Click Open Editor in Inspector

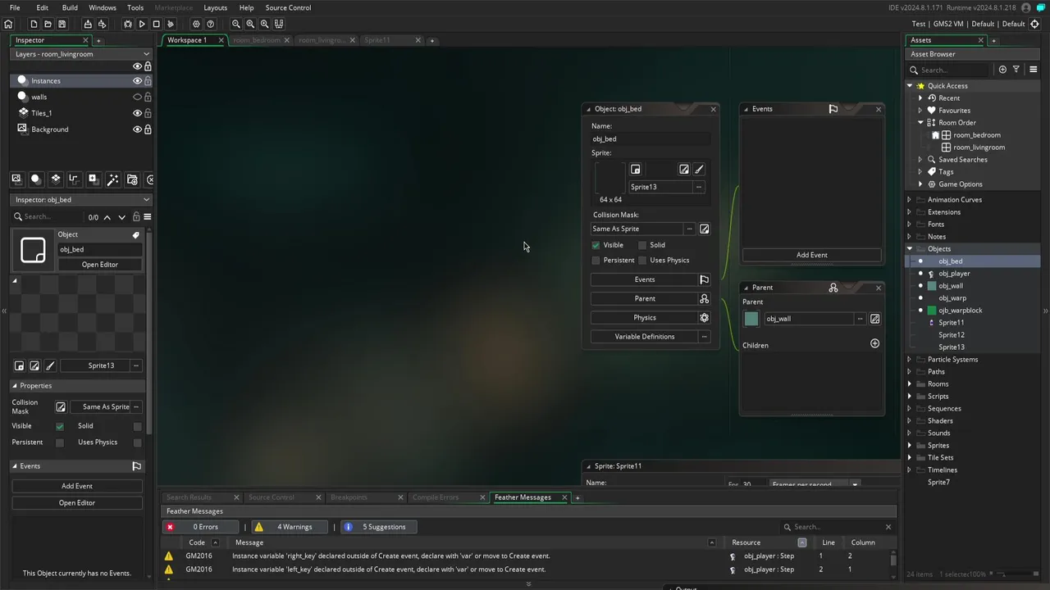point(100,265)
